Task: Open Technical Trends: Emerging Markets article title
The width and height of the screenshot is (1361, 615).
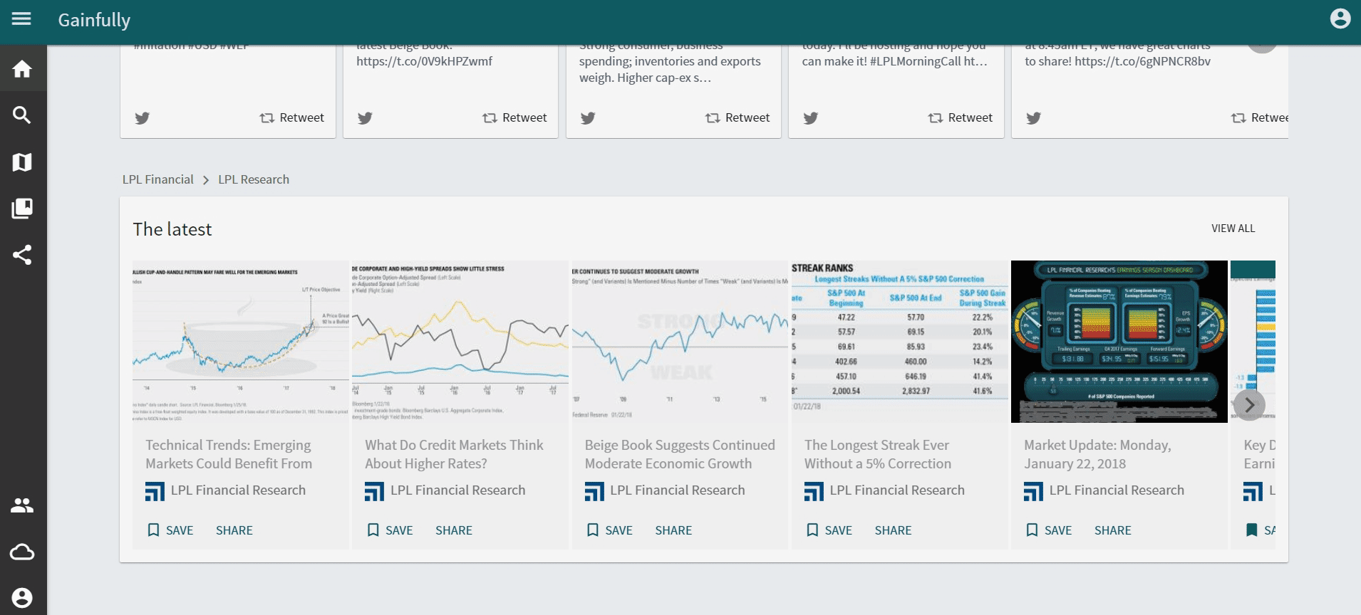Action: (x=229, y=454)
